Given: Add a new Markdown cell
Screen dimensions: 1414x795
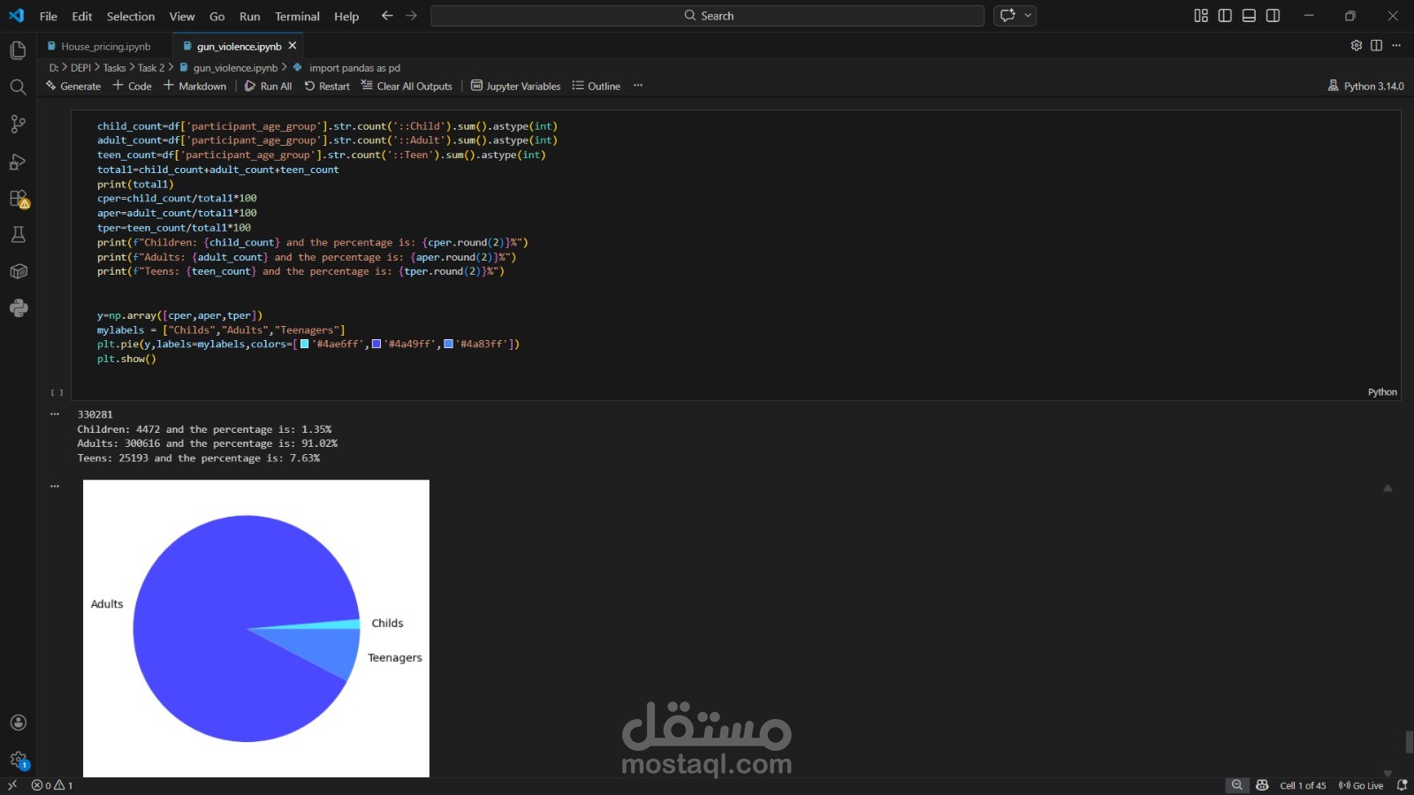Looking at the screenshot, I should [x=195, y=86].
